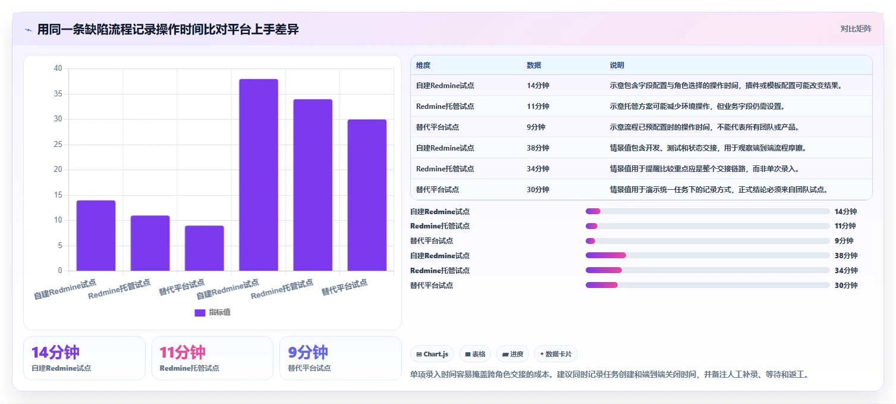Click the tallest chart bar at 38
The height and width of the screenshot is (404, 896).
click(258, 175)
